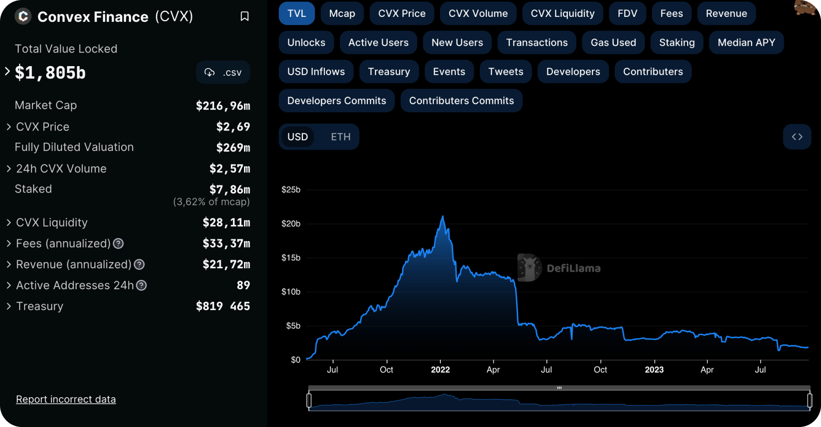Bookmark Convex Finance with the bookmark icon

244,16
